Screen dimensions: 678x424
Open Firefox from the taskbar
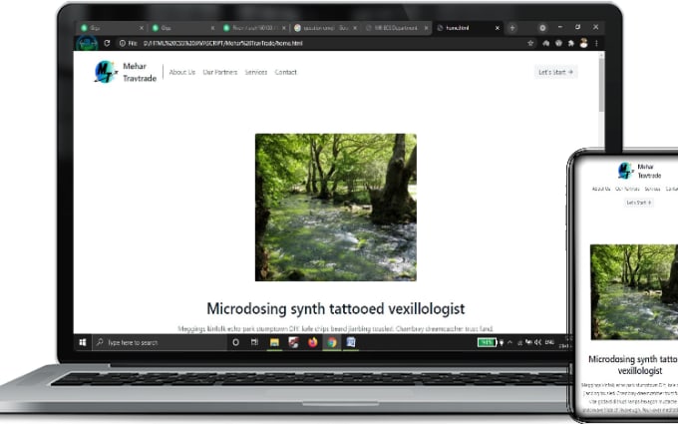313,342
